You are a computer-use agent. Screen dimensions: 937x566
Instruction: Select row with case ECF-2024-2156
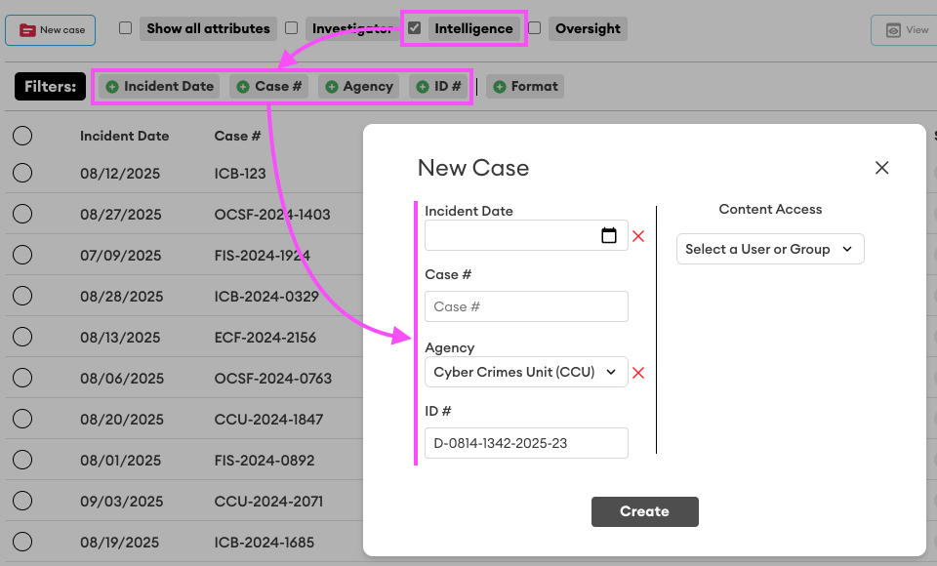[22, 337]
